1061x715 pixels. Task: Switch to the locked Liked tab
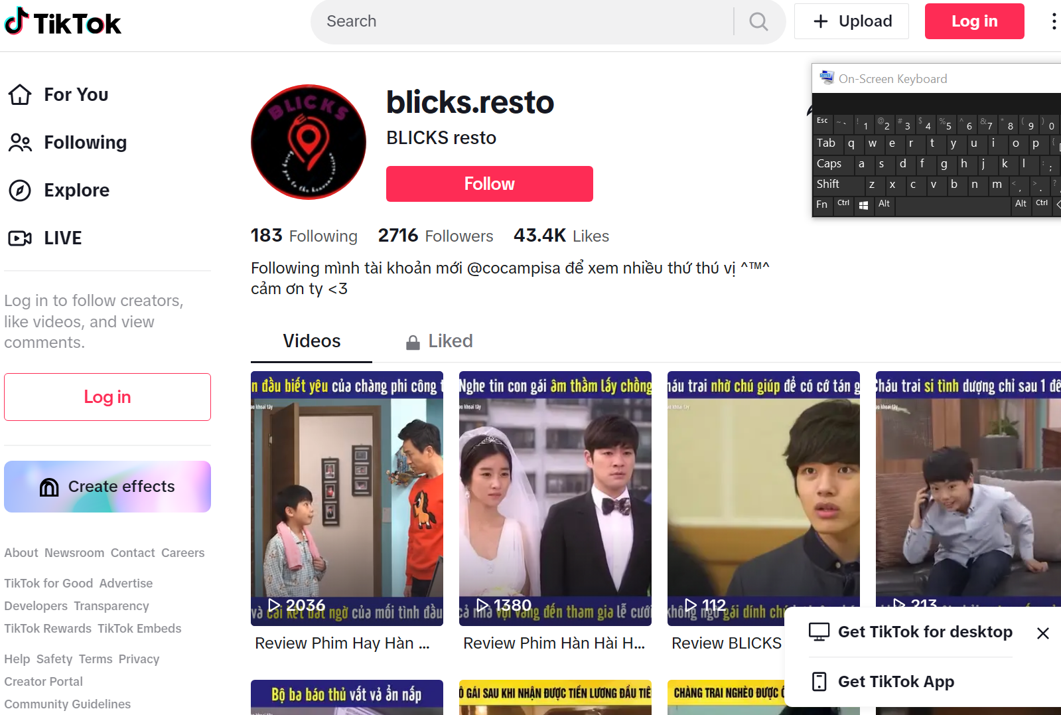click(439, 341)
